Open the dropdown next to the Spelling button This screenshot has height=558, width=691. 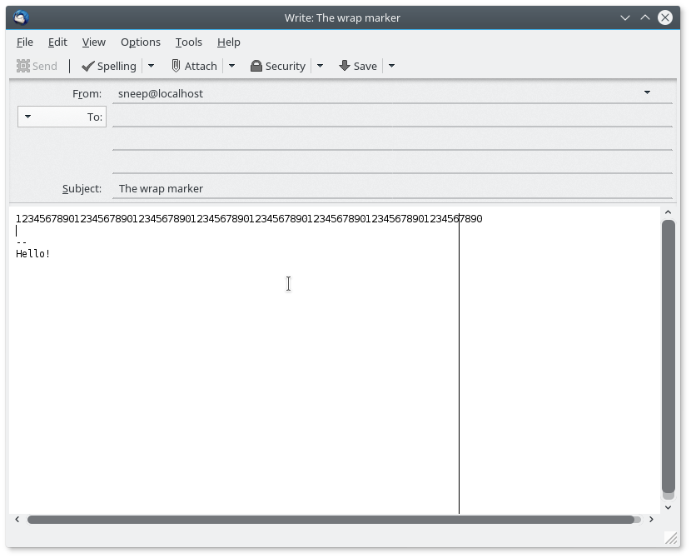tap(151, 66)
